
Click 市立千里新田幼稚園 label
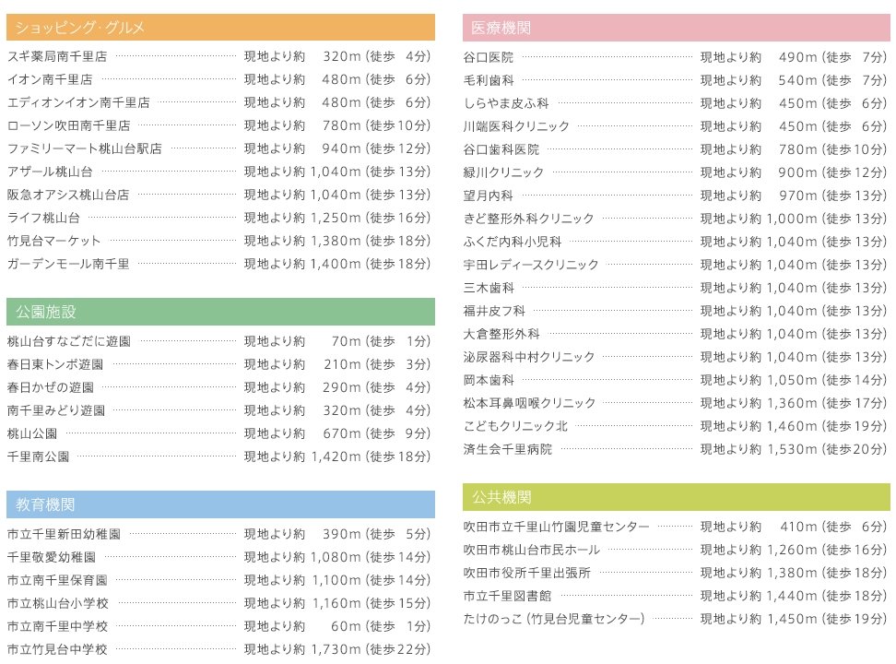coord(64,534)
